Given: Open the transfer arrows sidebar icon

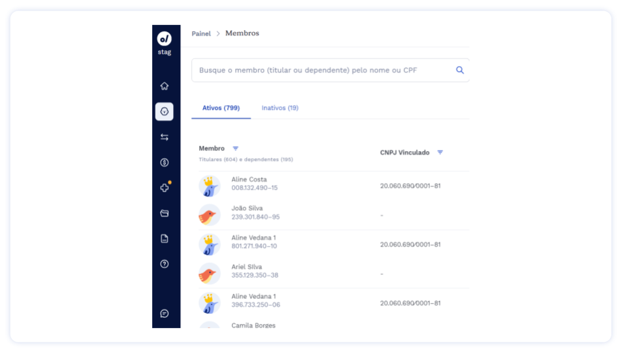Looking at the screenshot, I should [165, 137].
